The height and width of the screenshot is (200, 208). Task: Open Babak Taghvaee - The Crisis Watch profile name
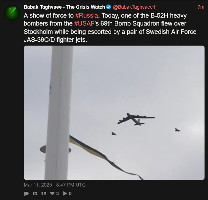click(64, 7)
